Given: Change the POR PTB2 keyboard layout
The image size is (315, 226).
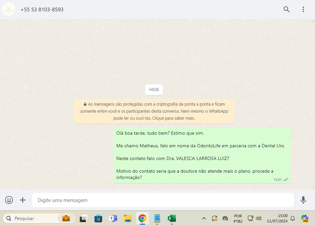Looking at the screenshot, I should (238, 219).
